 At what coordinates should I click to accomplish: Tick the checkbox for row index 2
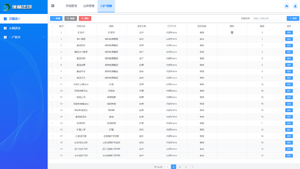53,39
